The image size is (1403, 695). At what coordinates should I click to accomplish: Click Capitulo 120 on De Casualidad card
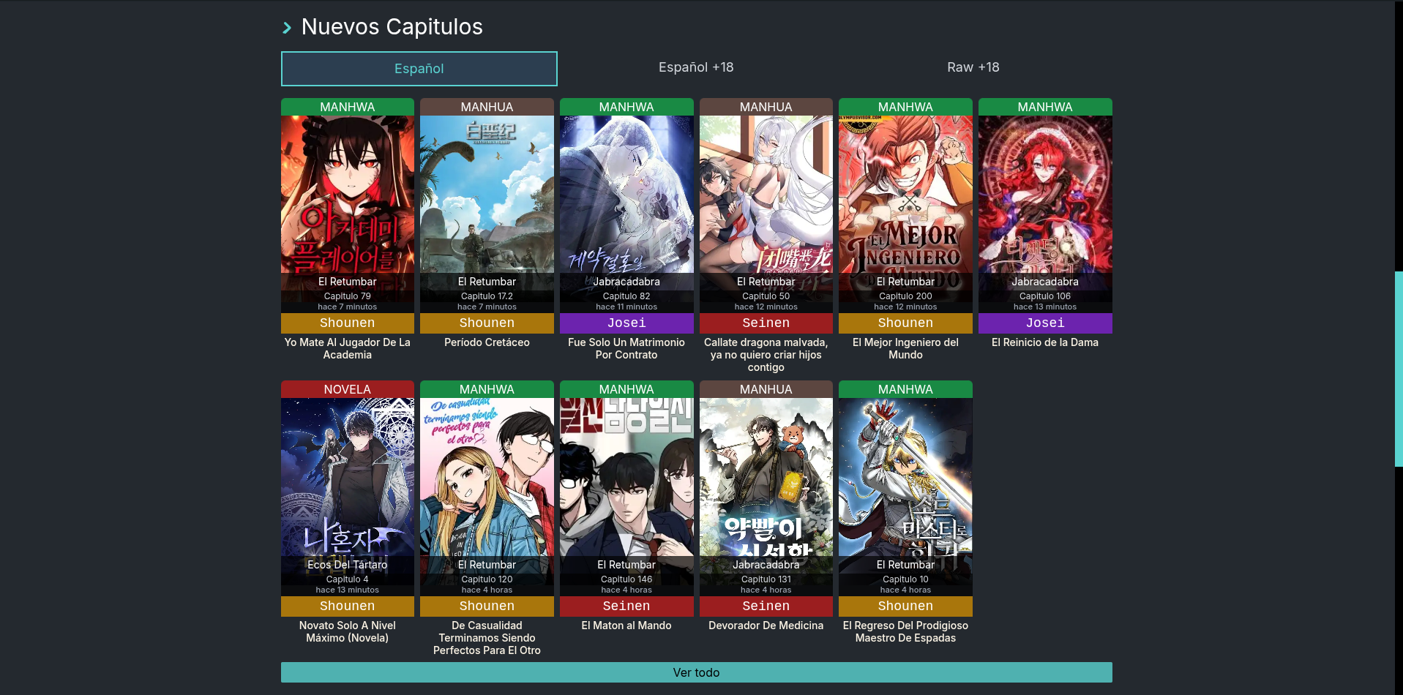487,579
